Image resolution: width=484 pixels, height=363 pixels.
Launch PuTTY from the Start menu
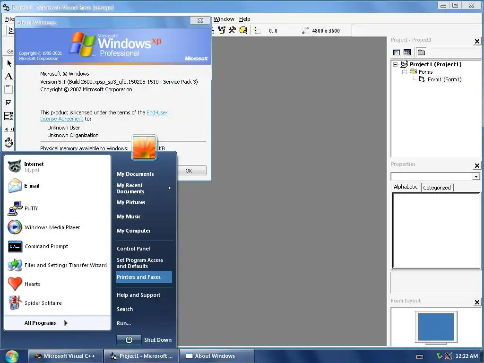58,208
